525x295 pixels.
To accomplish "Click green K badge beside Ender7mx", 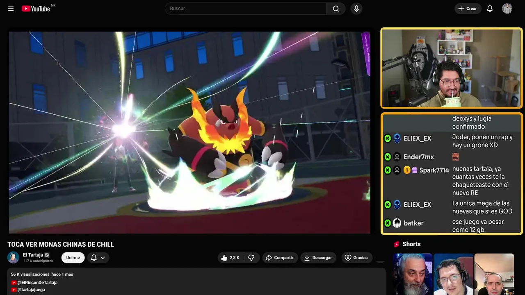I will point(388,157).
